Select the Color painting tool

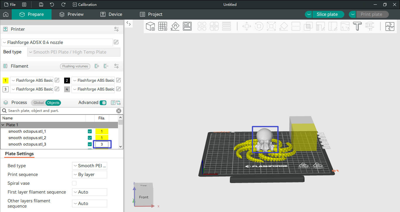click(x=345, y=26)
